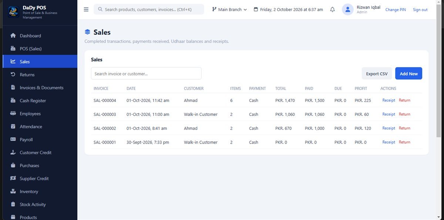Click the Invoices & Documents file icon
Image resolution: width=444 pixels, height=220 pixels.
(13, 87)
